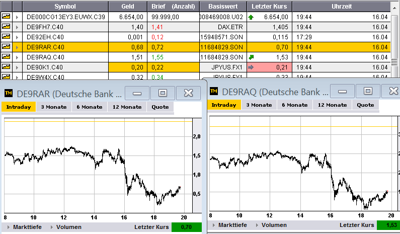This screenshot has width=400, height=234.
Task: Open Quote tab in DE9RAQ window
Action: pyautogui.click(x=366, y=105)
